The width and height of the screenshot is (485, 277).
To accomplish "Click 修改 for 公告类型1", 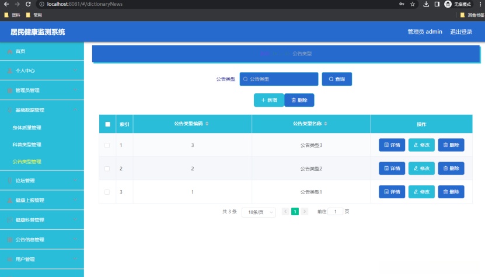I will pos(421,192).
